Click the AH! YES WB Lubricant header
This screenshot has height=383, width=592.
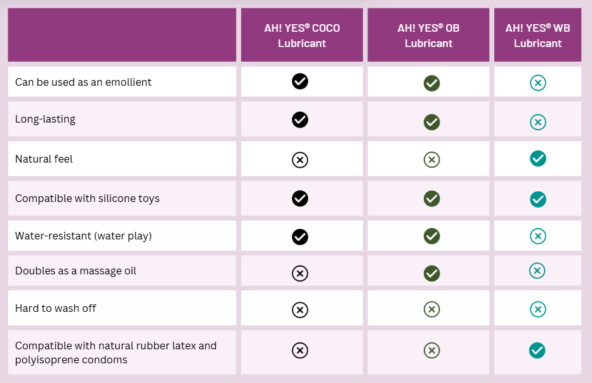click(x=537, y=36)
